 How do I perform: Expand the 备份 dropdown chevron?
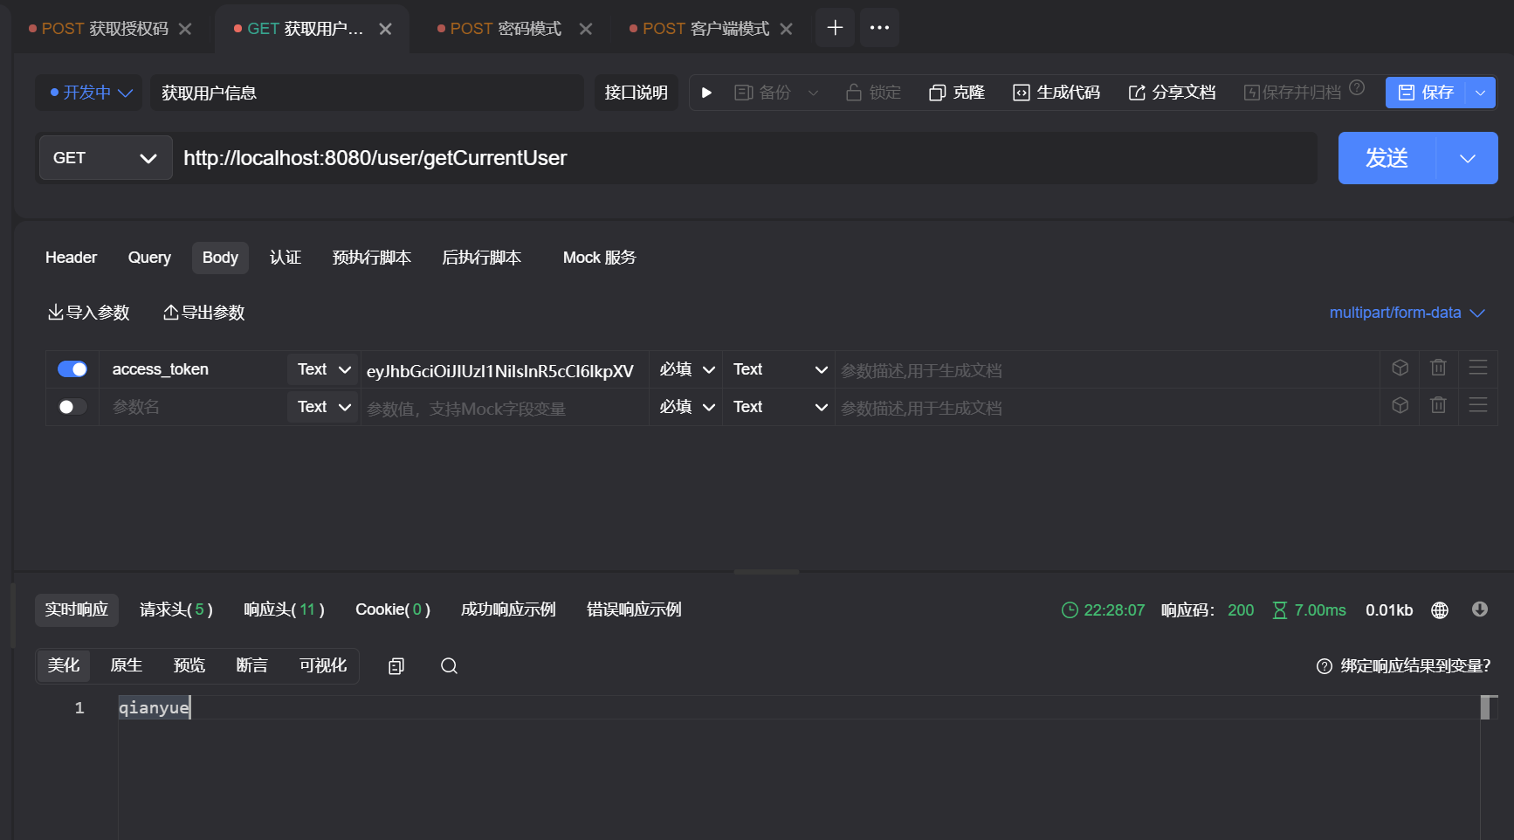813,93
